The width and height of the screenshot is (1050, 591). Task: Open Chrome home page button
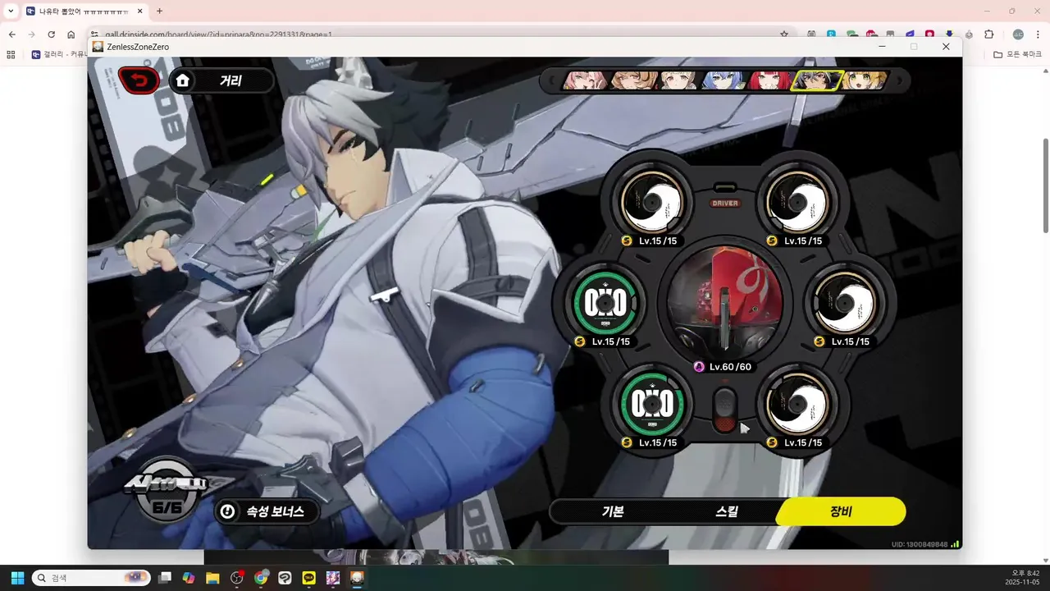[71, 34]
